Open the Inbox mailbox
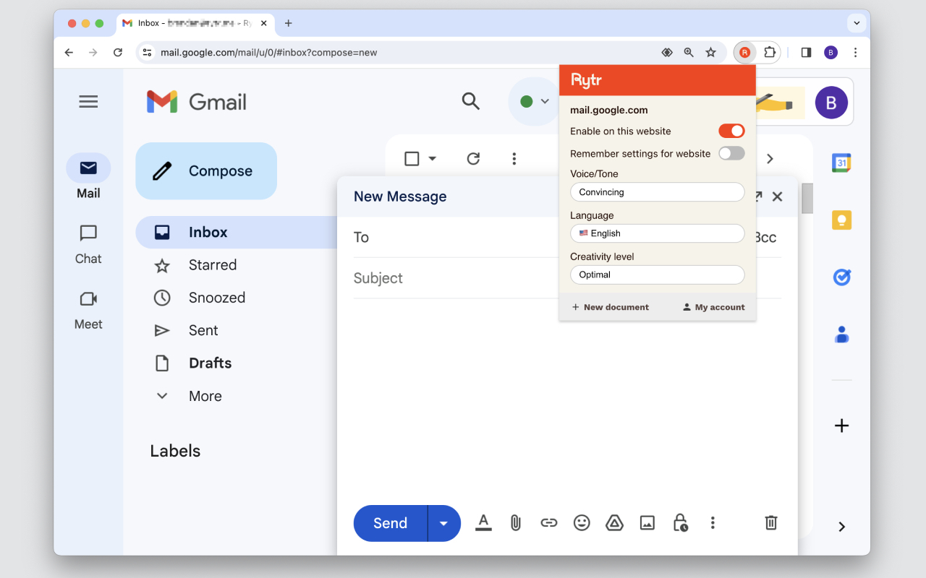Image resolution: width=926 pixels, height=578 pixels. pyautogui.click(x=208, y=232)
